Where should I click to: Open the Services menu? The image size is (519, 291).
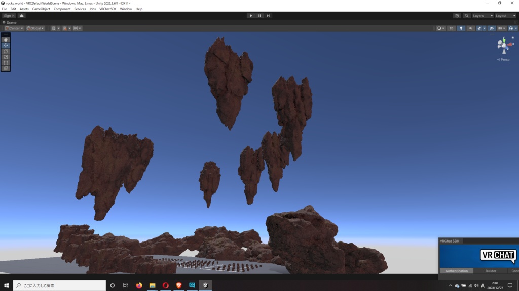pos(80,9)
